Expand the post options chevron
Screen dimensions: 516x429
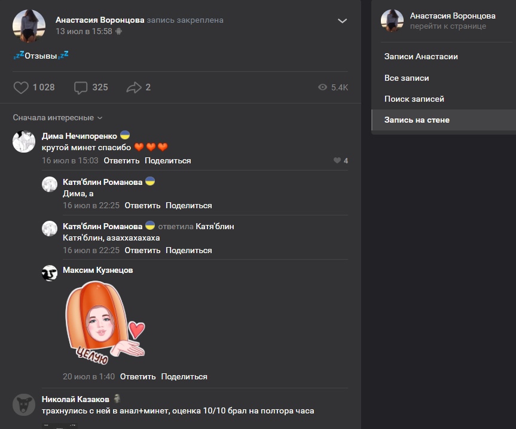point(343,21)
